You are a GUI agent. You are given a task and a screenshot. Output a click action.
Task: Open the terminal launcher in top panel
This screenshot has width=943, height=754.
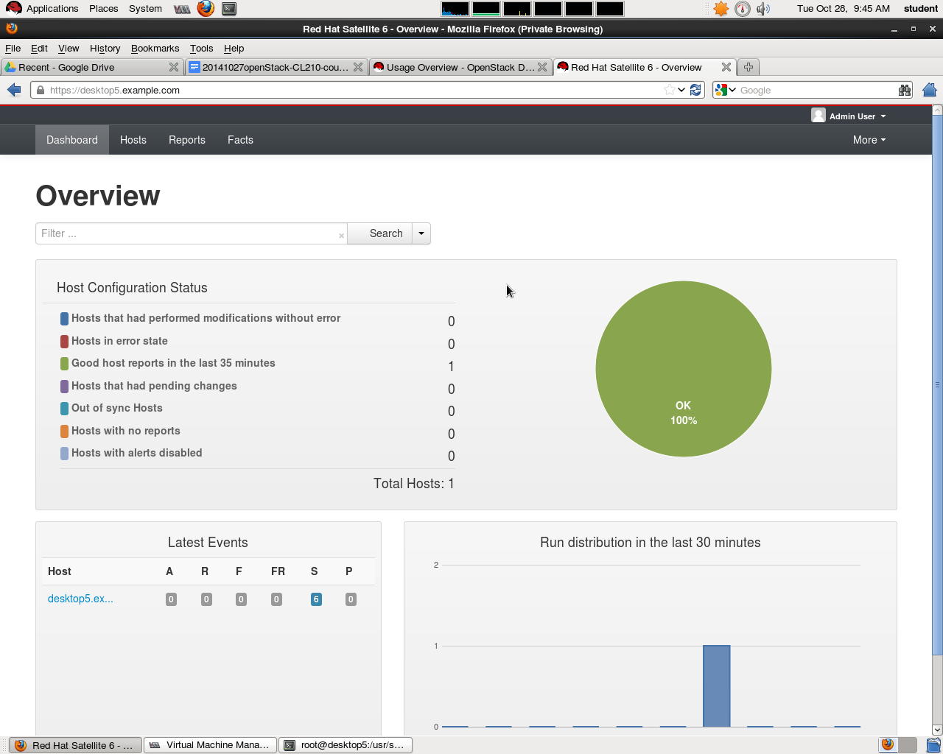click(229, 9)
